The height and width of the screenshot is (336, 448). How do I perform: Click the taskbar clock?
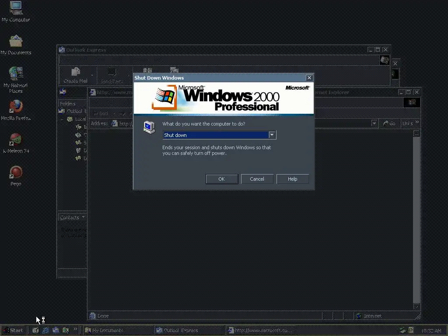(431, 331)
